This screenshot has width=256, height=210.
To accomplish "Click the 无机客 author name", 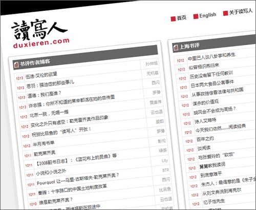I will 153,73.
